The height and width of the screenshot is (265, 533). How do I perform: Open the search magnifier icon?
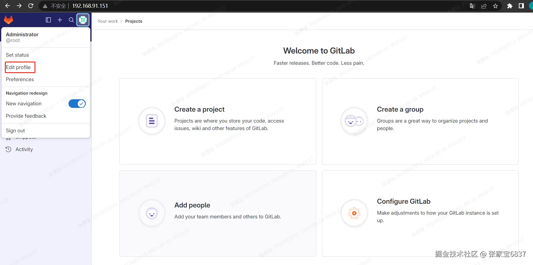point(71,20)
